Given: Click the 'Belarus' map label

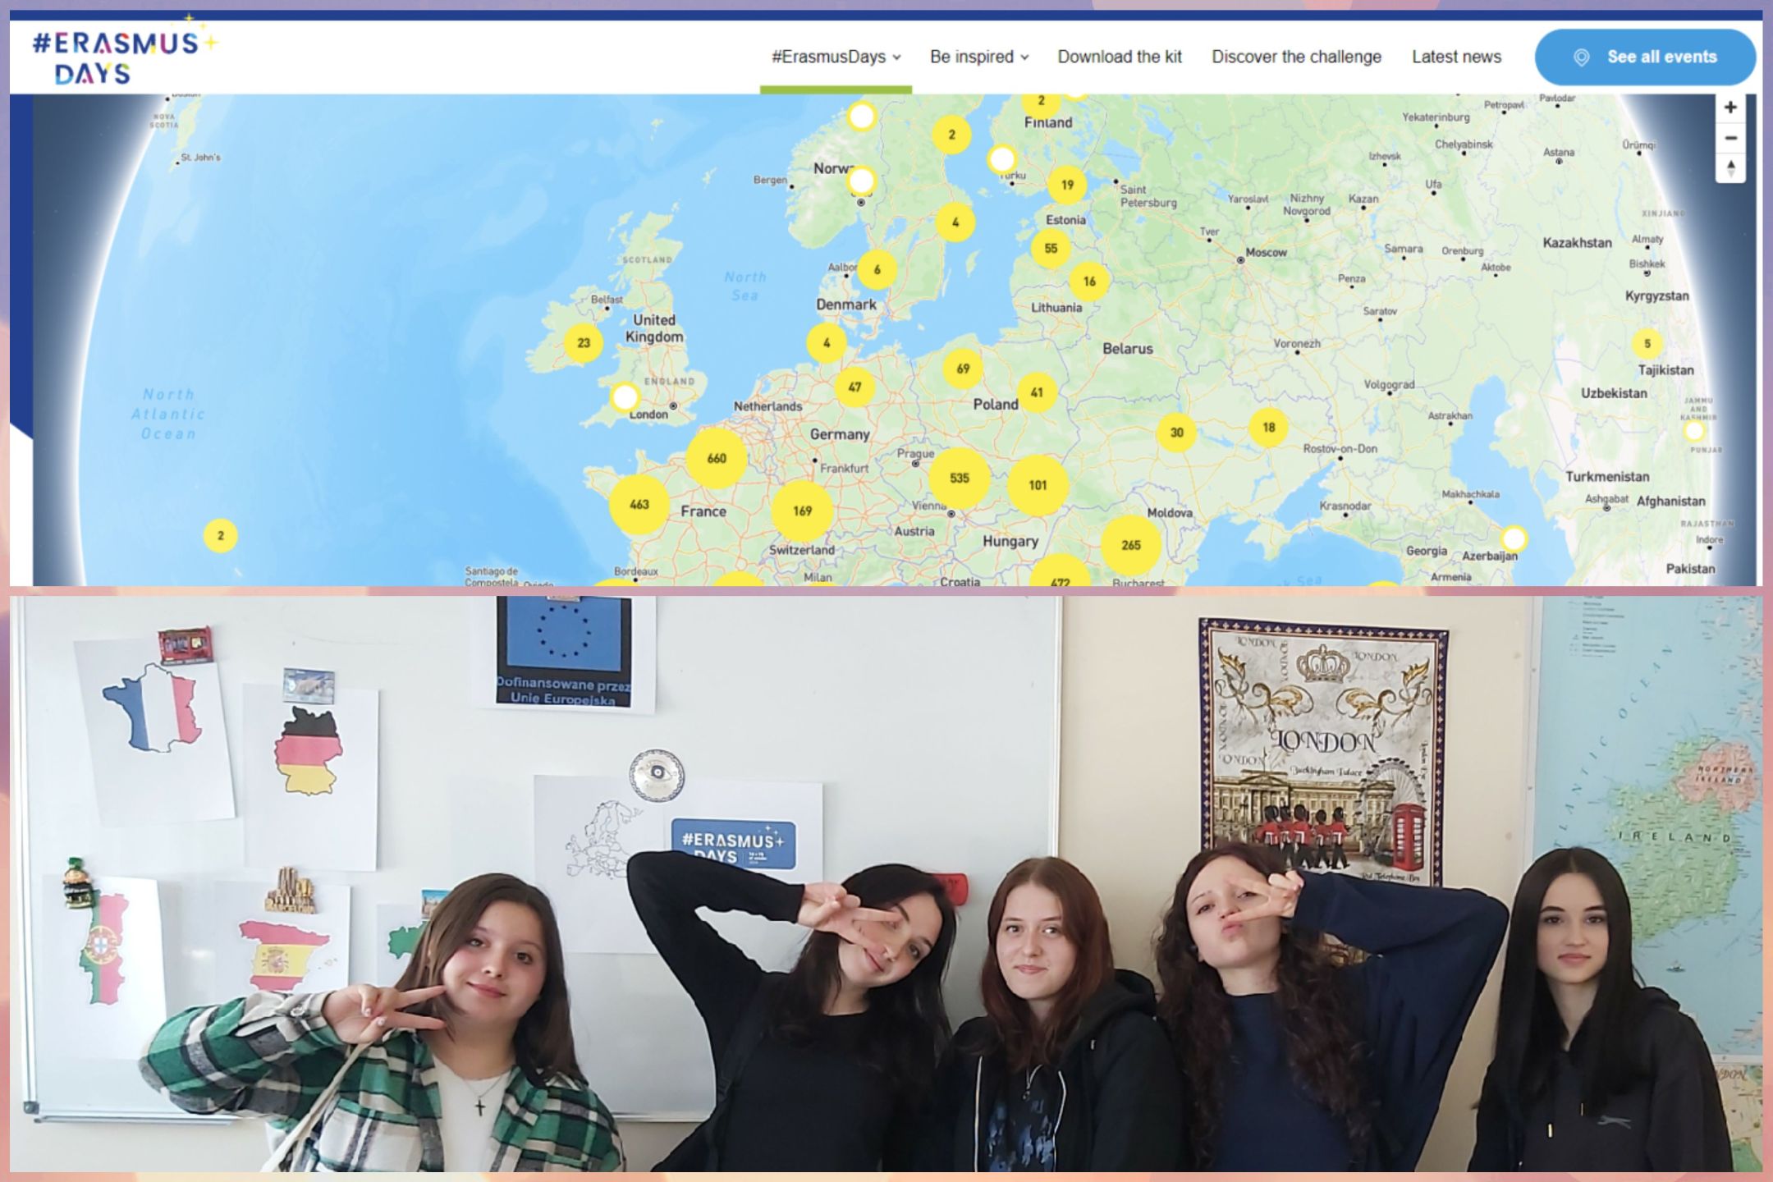Looking at the screenshot, I should coord(1127,348).
